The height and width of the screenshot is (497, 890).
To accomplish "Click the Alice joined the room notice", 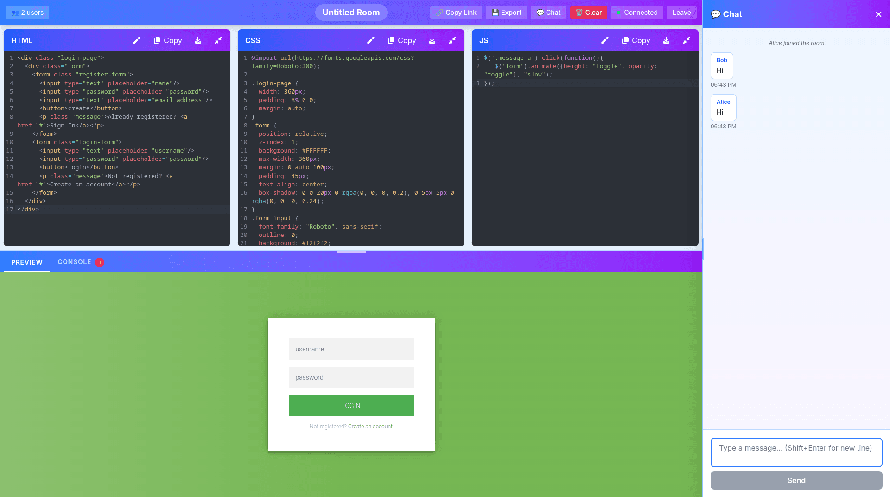I will point(796,43).
